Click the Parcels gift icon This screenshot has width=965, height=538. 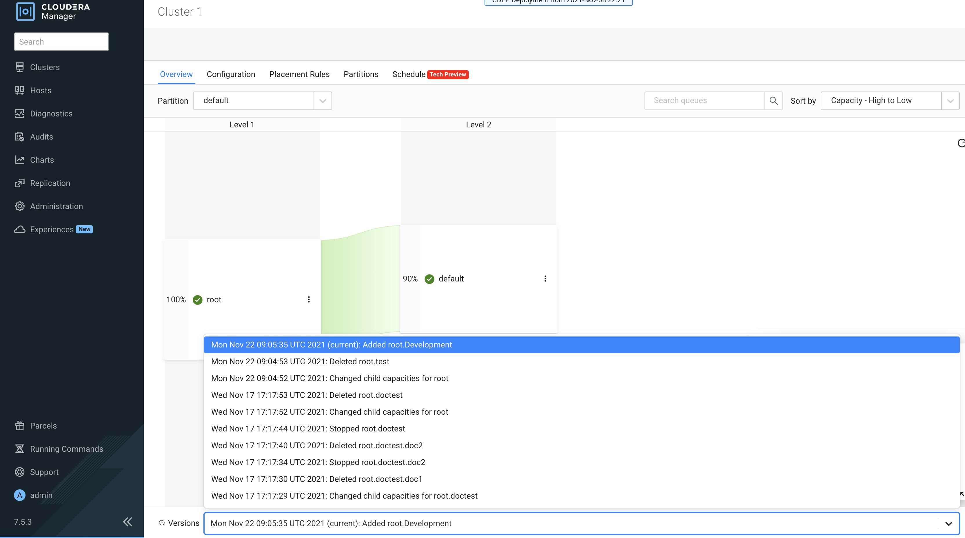(19, 426)
